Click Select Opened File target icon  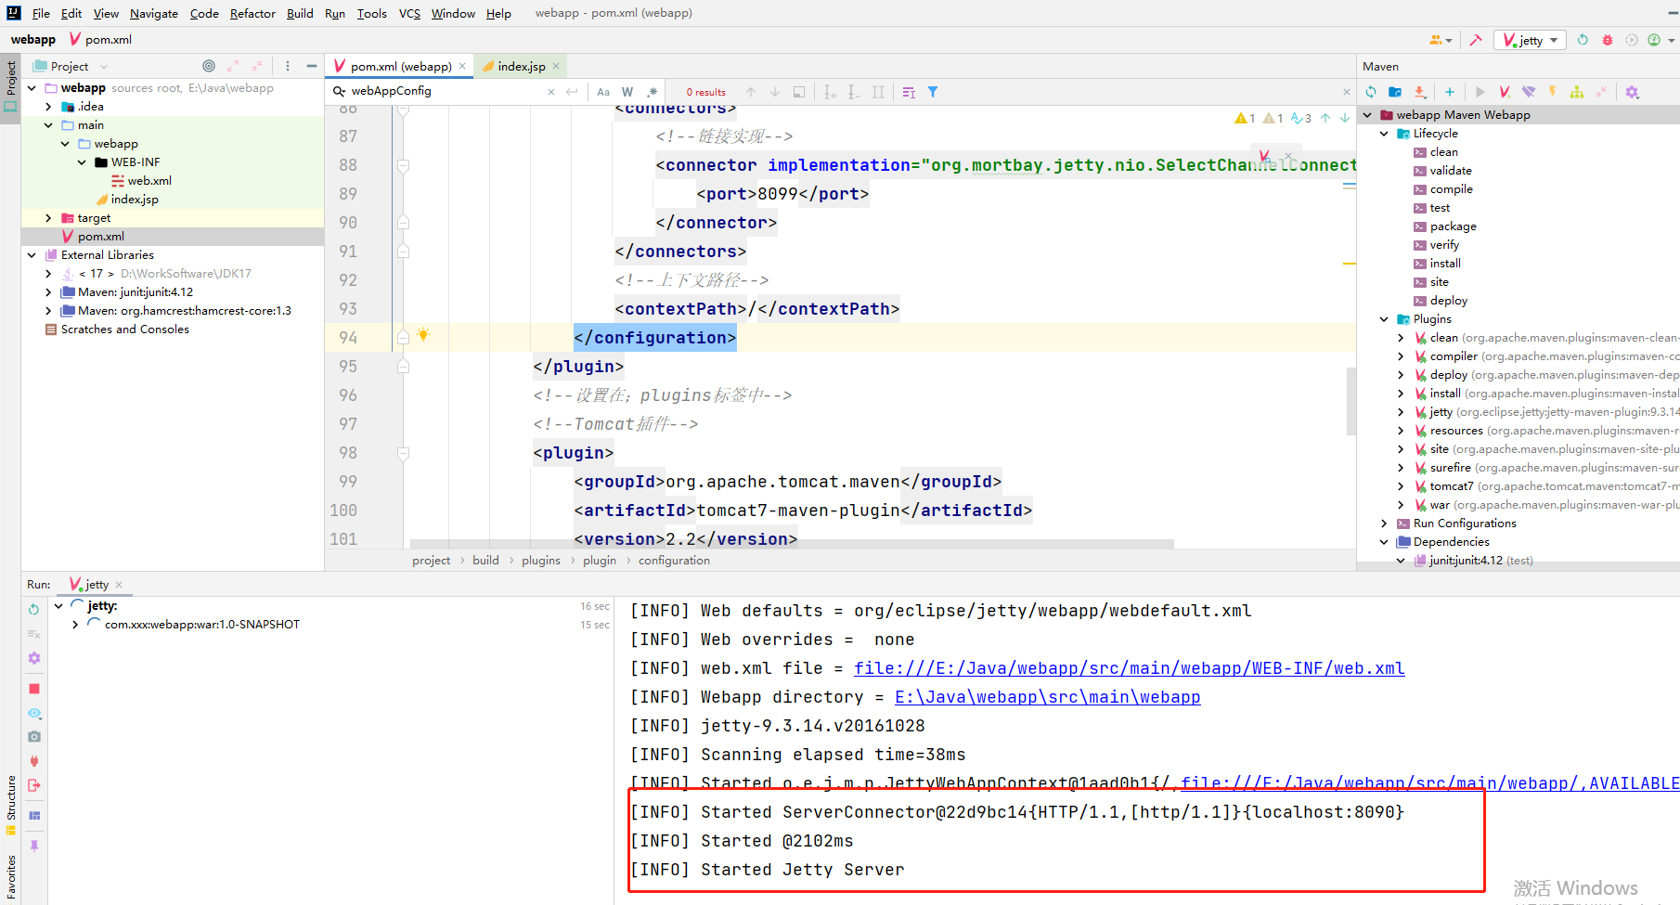(x=209, y=66)
